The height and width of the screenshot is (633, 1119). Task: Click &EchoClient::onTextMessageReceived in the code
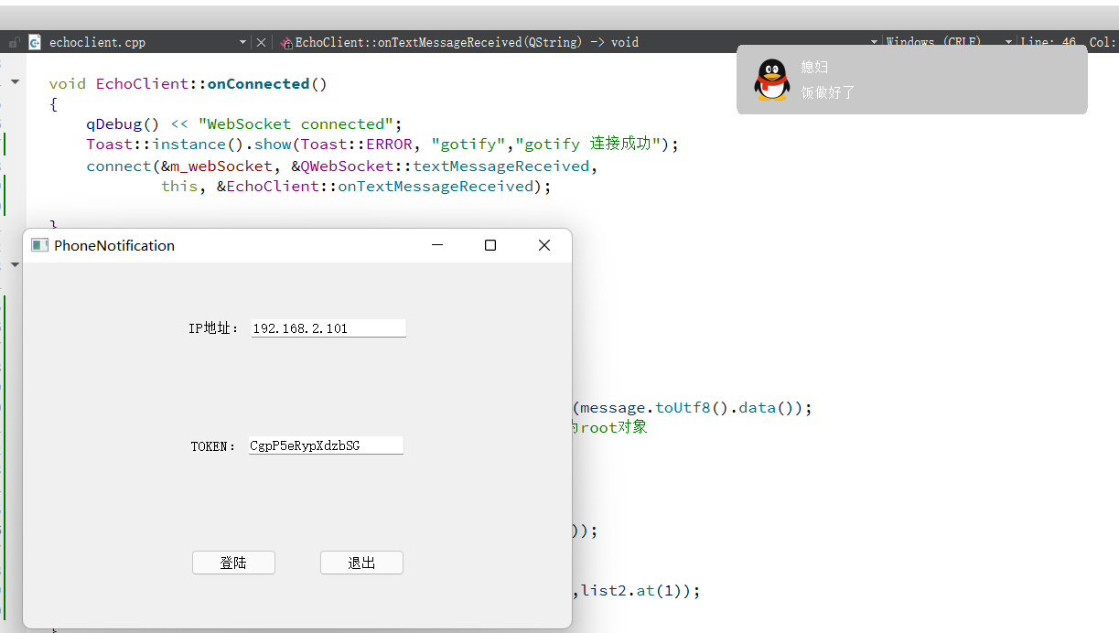click(375, 187)
